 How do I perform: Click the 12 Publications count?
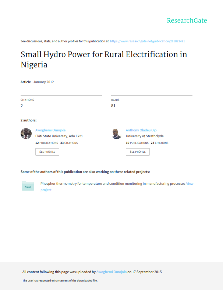[47, 143]
